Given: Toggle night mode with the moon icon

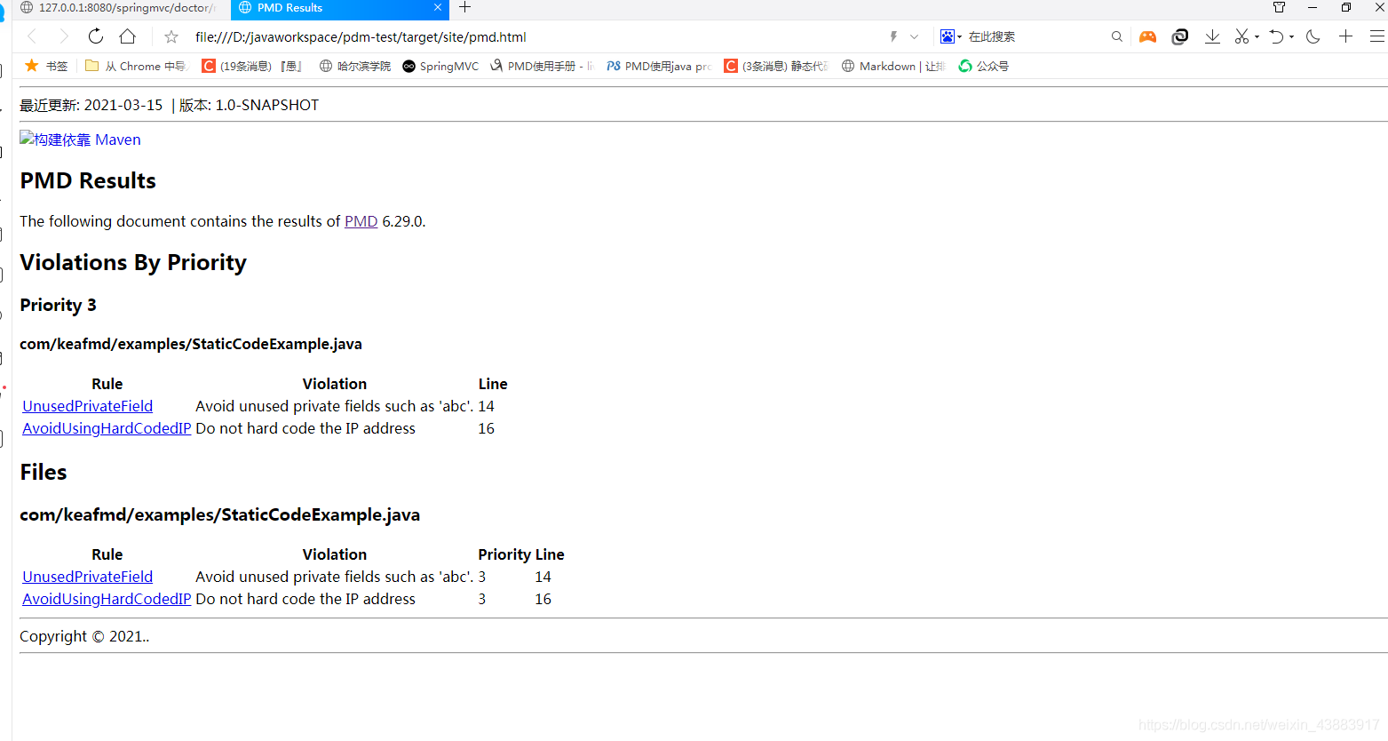Looking at the screenshot, I should tap(1313, 36).
